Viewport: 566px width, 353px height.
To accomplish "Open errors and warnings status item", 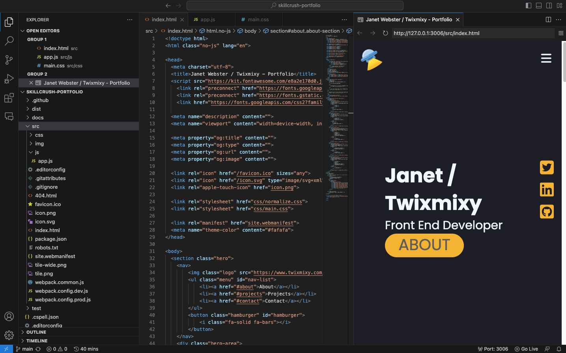I will [57, 349].
